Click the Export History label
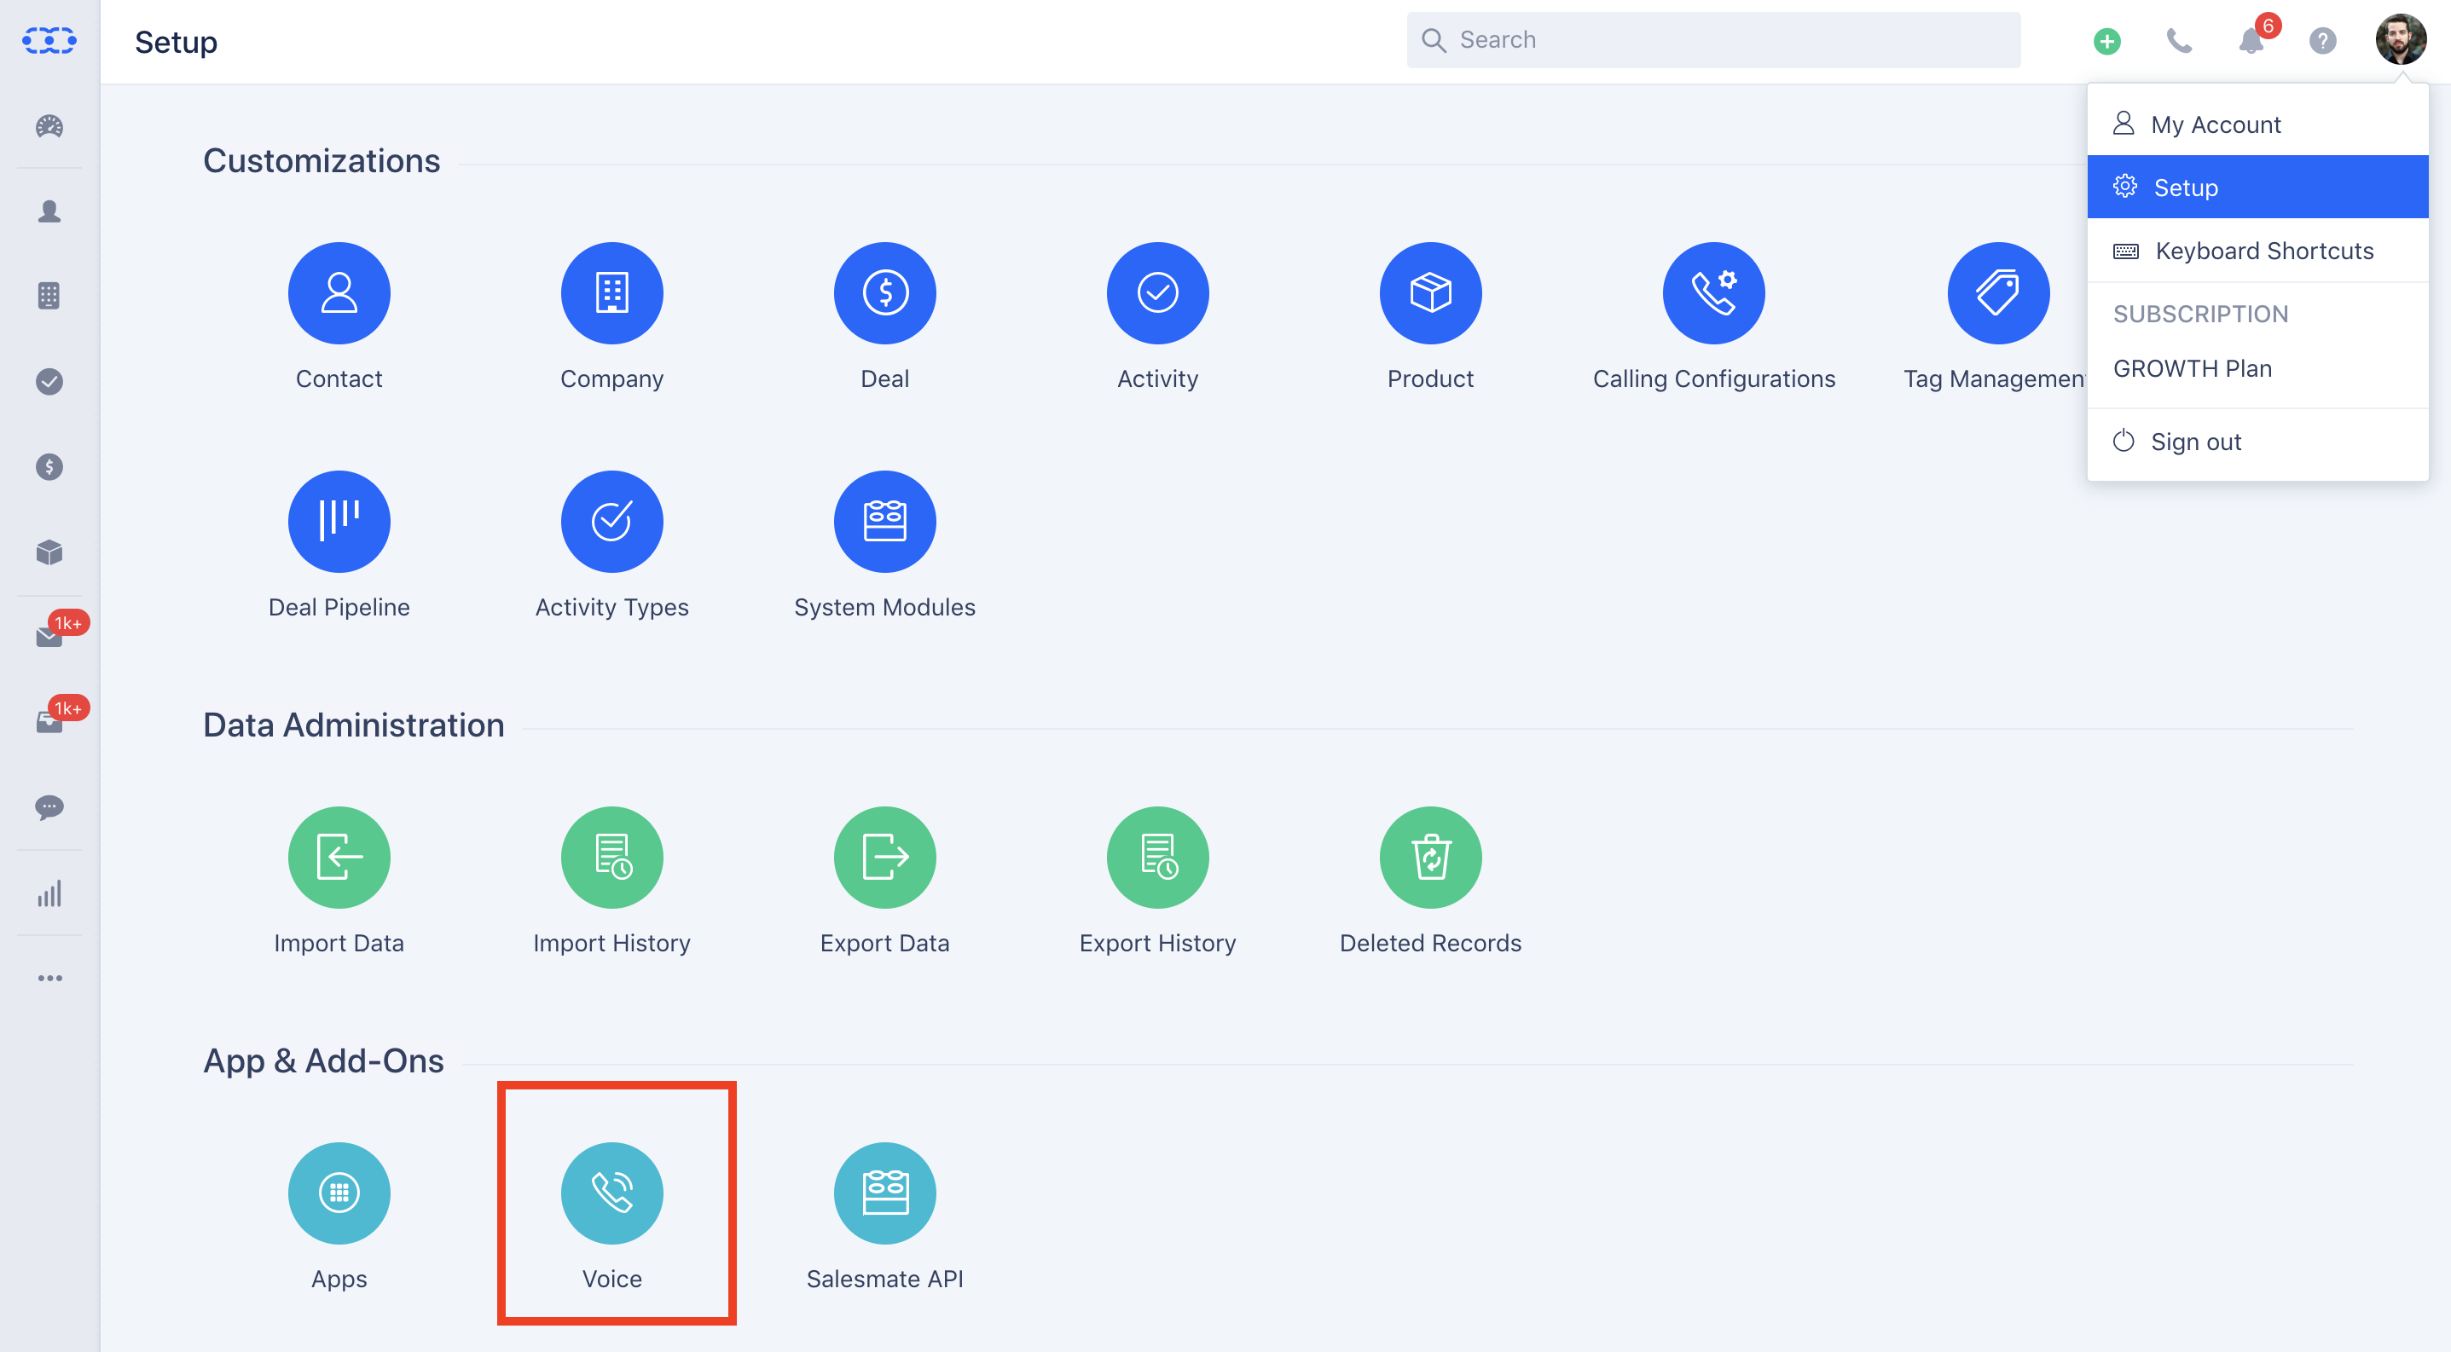Viewport: 2451px width, 1352px height. [1158, 942]
